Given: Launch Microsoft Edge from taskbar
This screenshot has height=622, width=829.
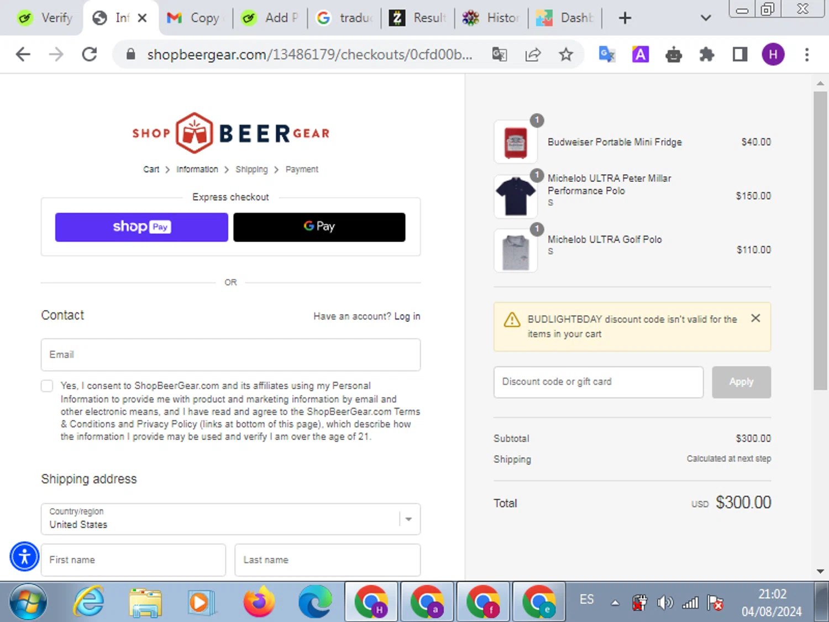Looking at the screenshot, I should click(315, 602).
